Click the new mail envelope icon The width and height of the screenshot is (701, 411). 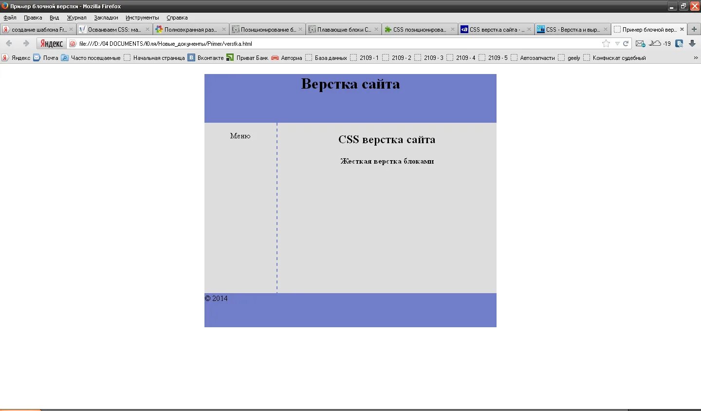pos(640,43)
